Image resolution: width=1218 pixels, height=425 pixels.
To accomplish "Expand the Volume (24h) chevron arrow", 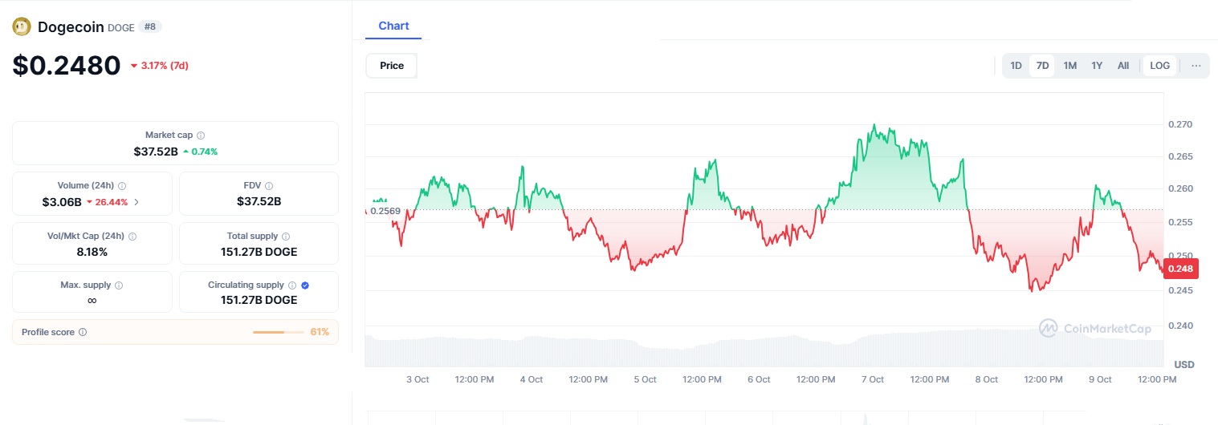I will [136, 202].
